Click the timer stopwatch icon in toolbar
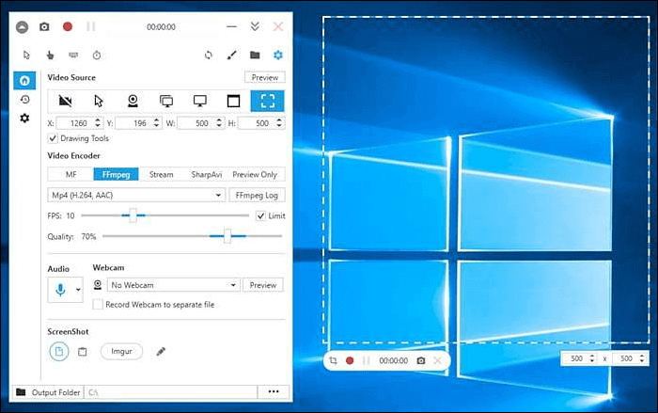This screenshot has height=413, width=658. tap(96, 56)
